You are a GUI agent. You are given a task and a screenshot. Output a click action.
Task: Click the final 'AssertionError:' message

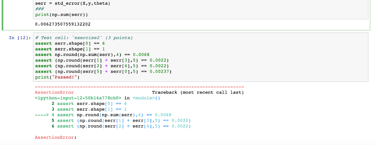[x=56, y=137]
